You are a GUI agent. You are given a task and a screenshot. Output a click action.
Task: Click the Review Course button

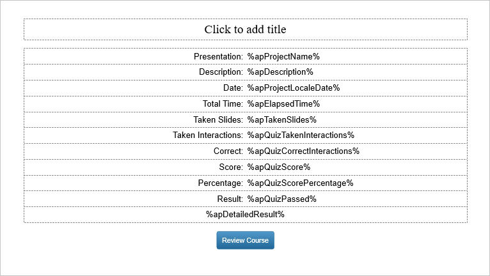pyautogui.click(x=245, y=240)
